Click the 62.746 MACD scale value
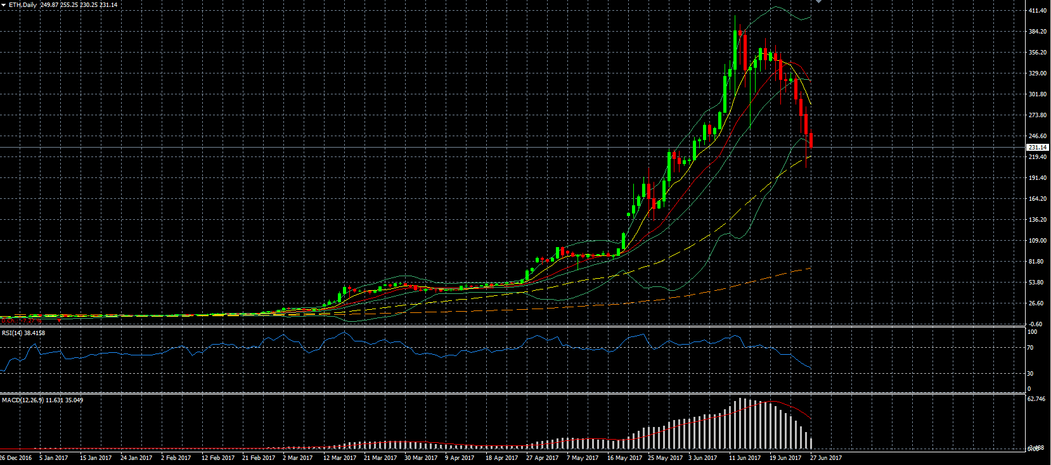This screenshot has height=465, width=1051. (1036, 399)
